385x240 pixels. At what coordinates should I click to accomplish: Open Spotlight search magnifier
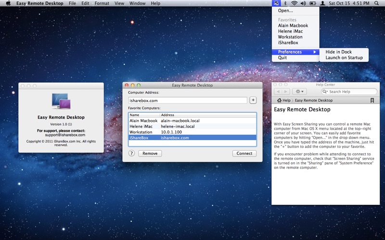[376, 3]
